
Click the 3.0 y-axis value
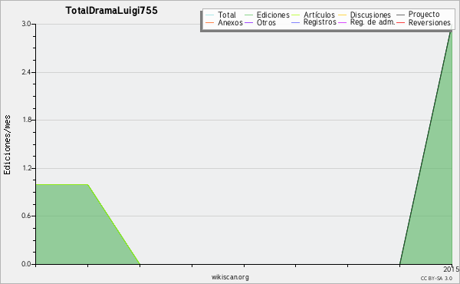(26, 24)
